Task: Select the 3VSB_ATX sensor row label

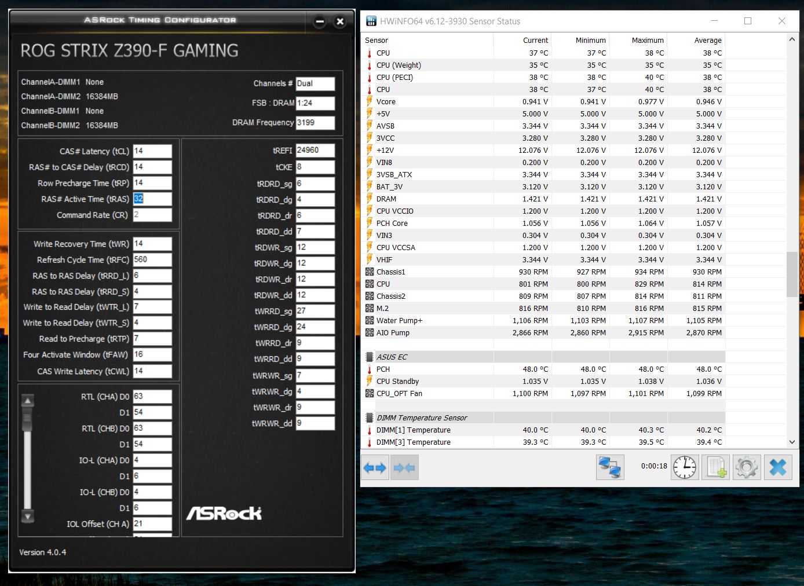Action: coord(394,175)
